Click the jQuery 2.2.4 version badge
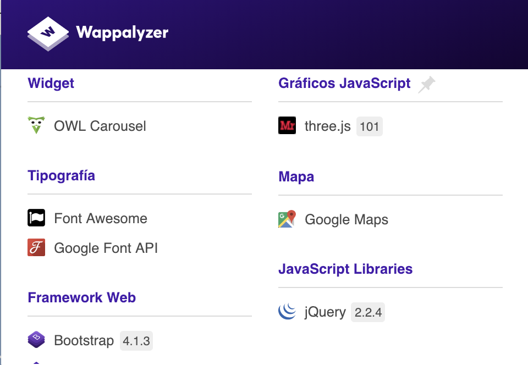 (368, 312)
